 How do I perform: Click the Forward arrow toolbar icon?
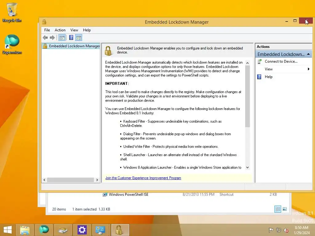[x=52, y=37]
